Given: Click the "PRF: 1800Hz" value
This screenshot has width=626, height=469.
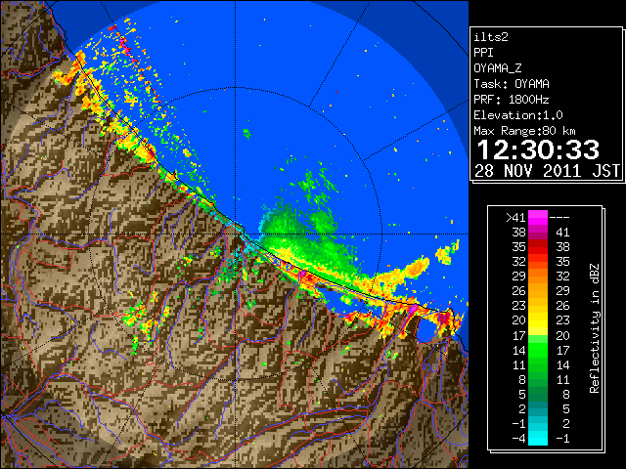Looking at the screenshot, I should [x=512, y=100].
